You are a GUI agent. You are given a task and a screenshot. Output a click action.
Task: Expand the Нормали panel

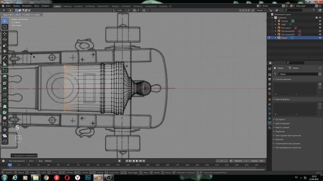(x=280, y=132)
